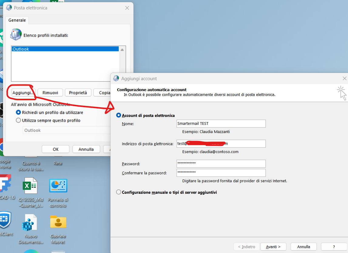Choose Utilizza sempre questo profilo

pos(19,120)
